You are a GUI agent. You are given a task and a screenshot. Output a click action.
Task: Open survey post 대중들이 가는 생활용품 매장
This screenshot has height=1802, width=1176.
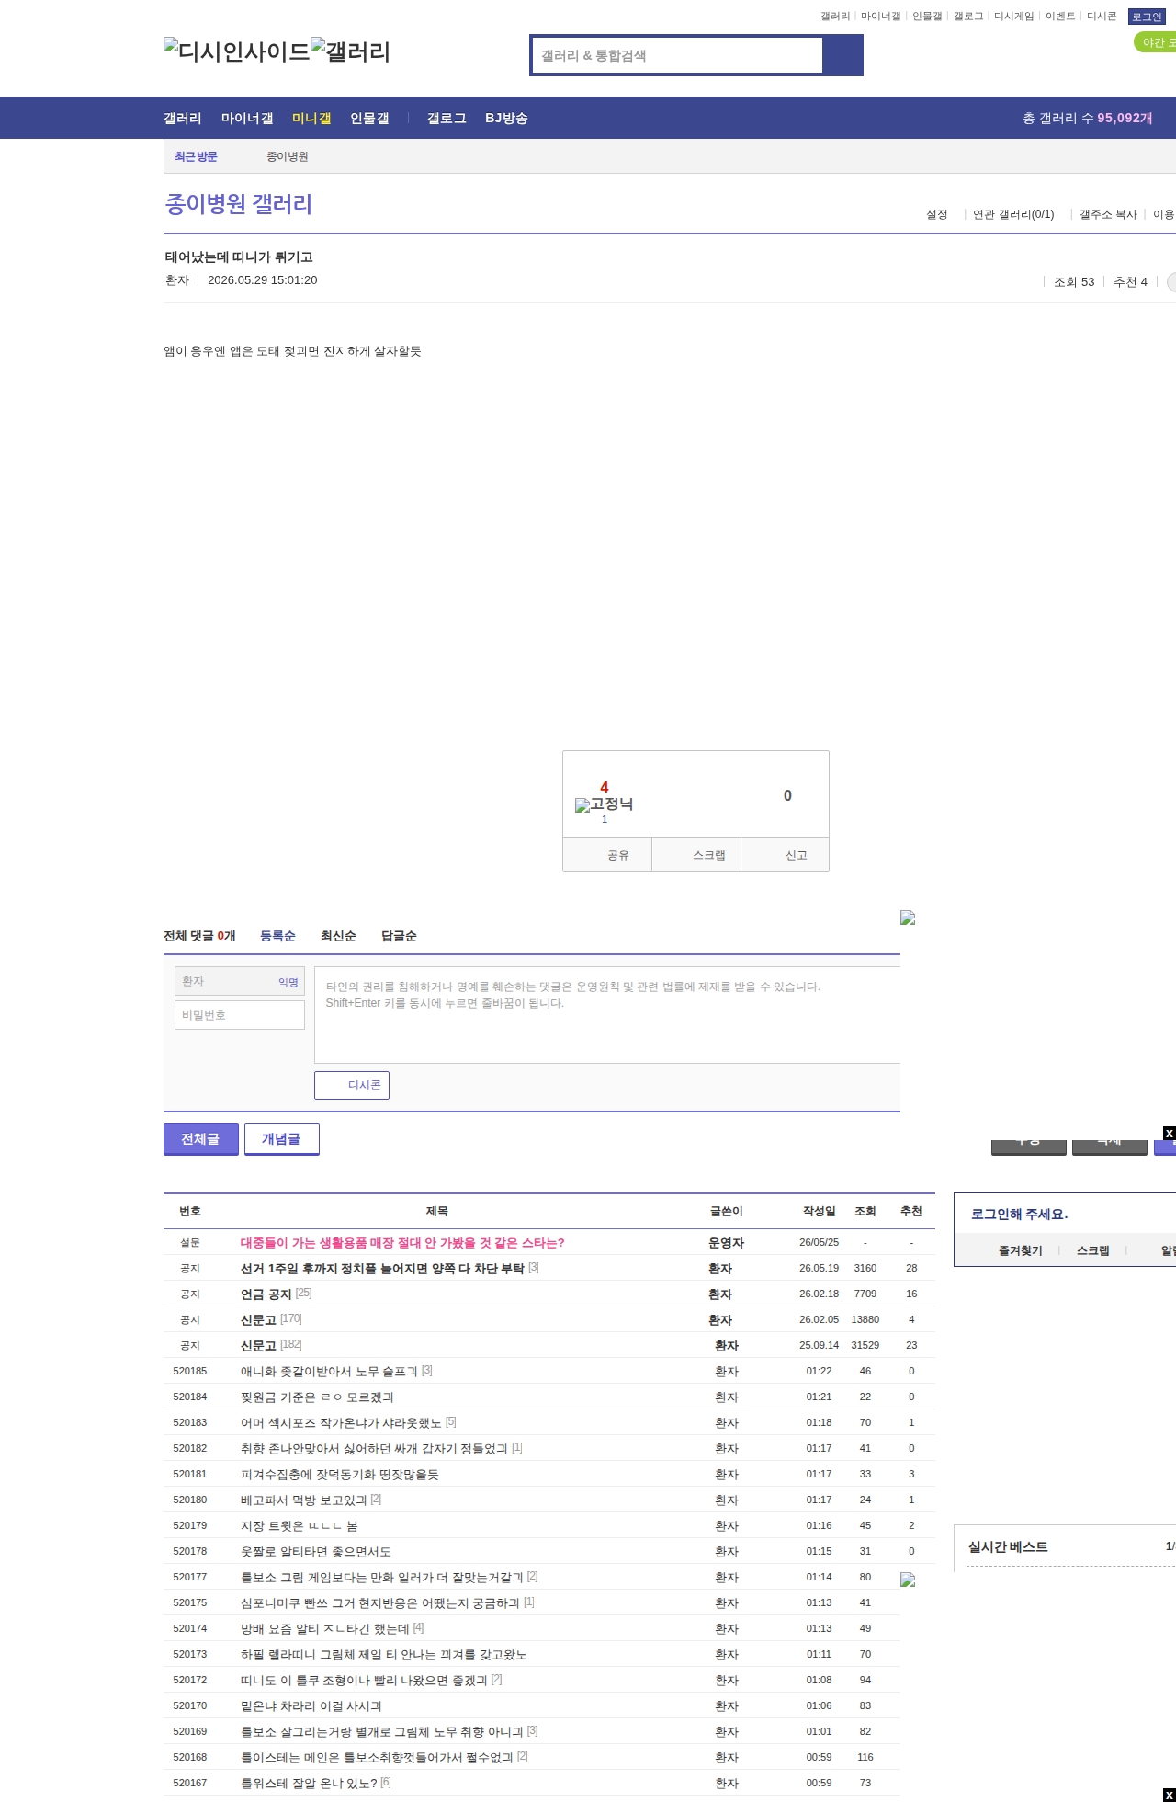402,1242
